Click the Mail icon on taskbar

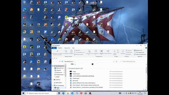pos(72,93)
